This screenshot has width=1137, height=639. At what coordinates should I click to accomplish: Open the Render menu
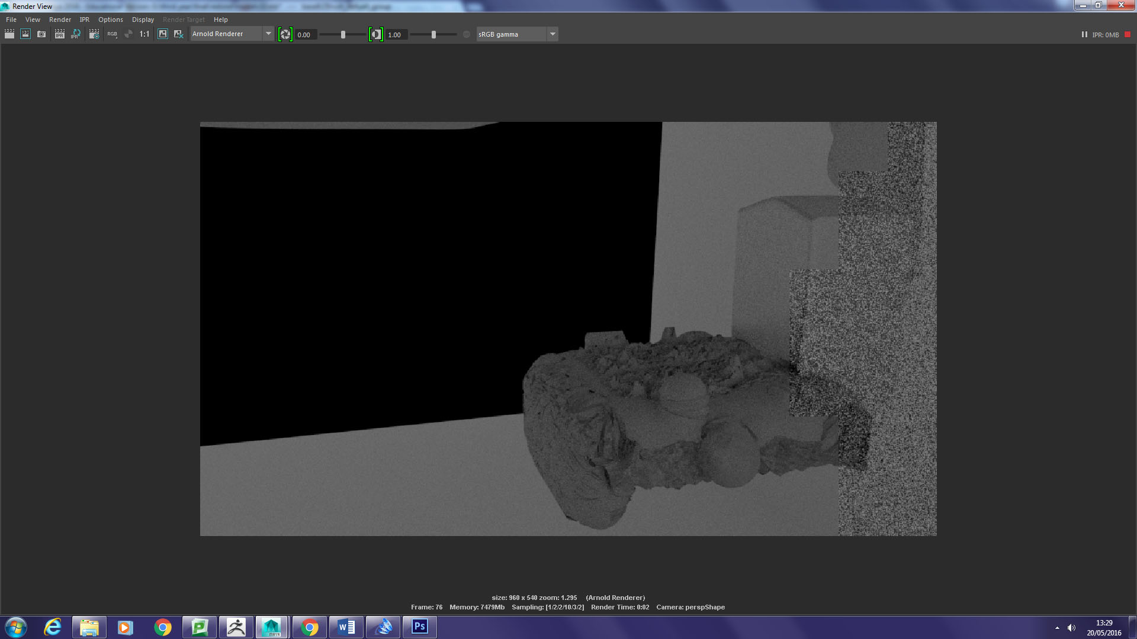60,20
